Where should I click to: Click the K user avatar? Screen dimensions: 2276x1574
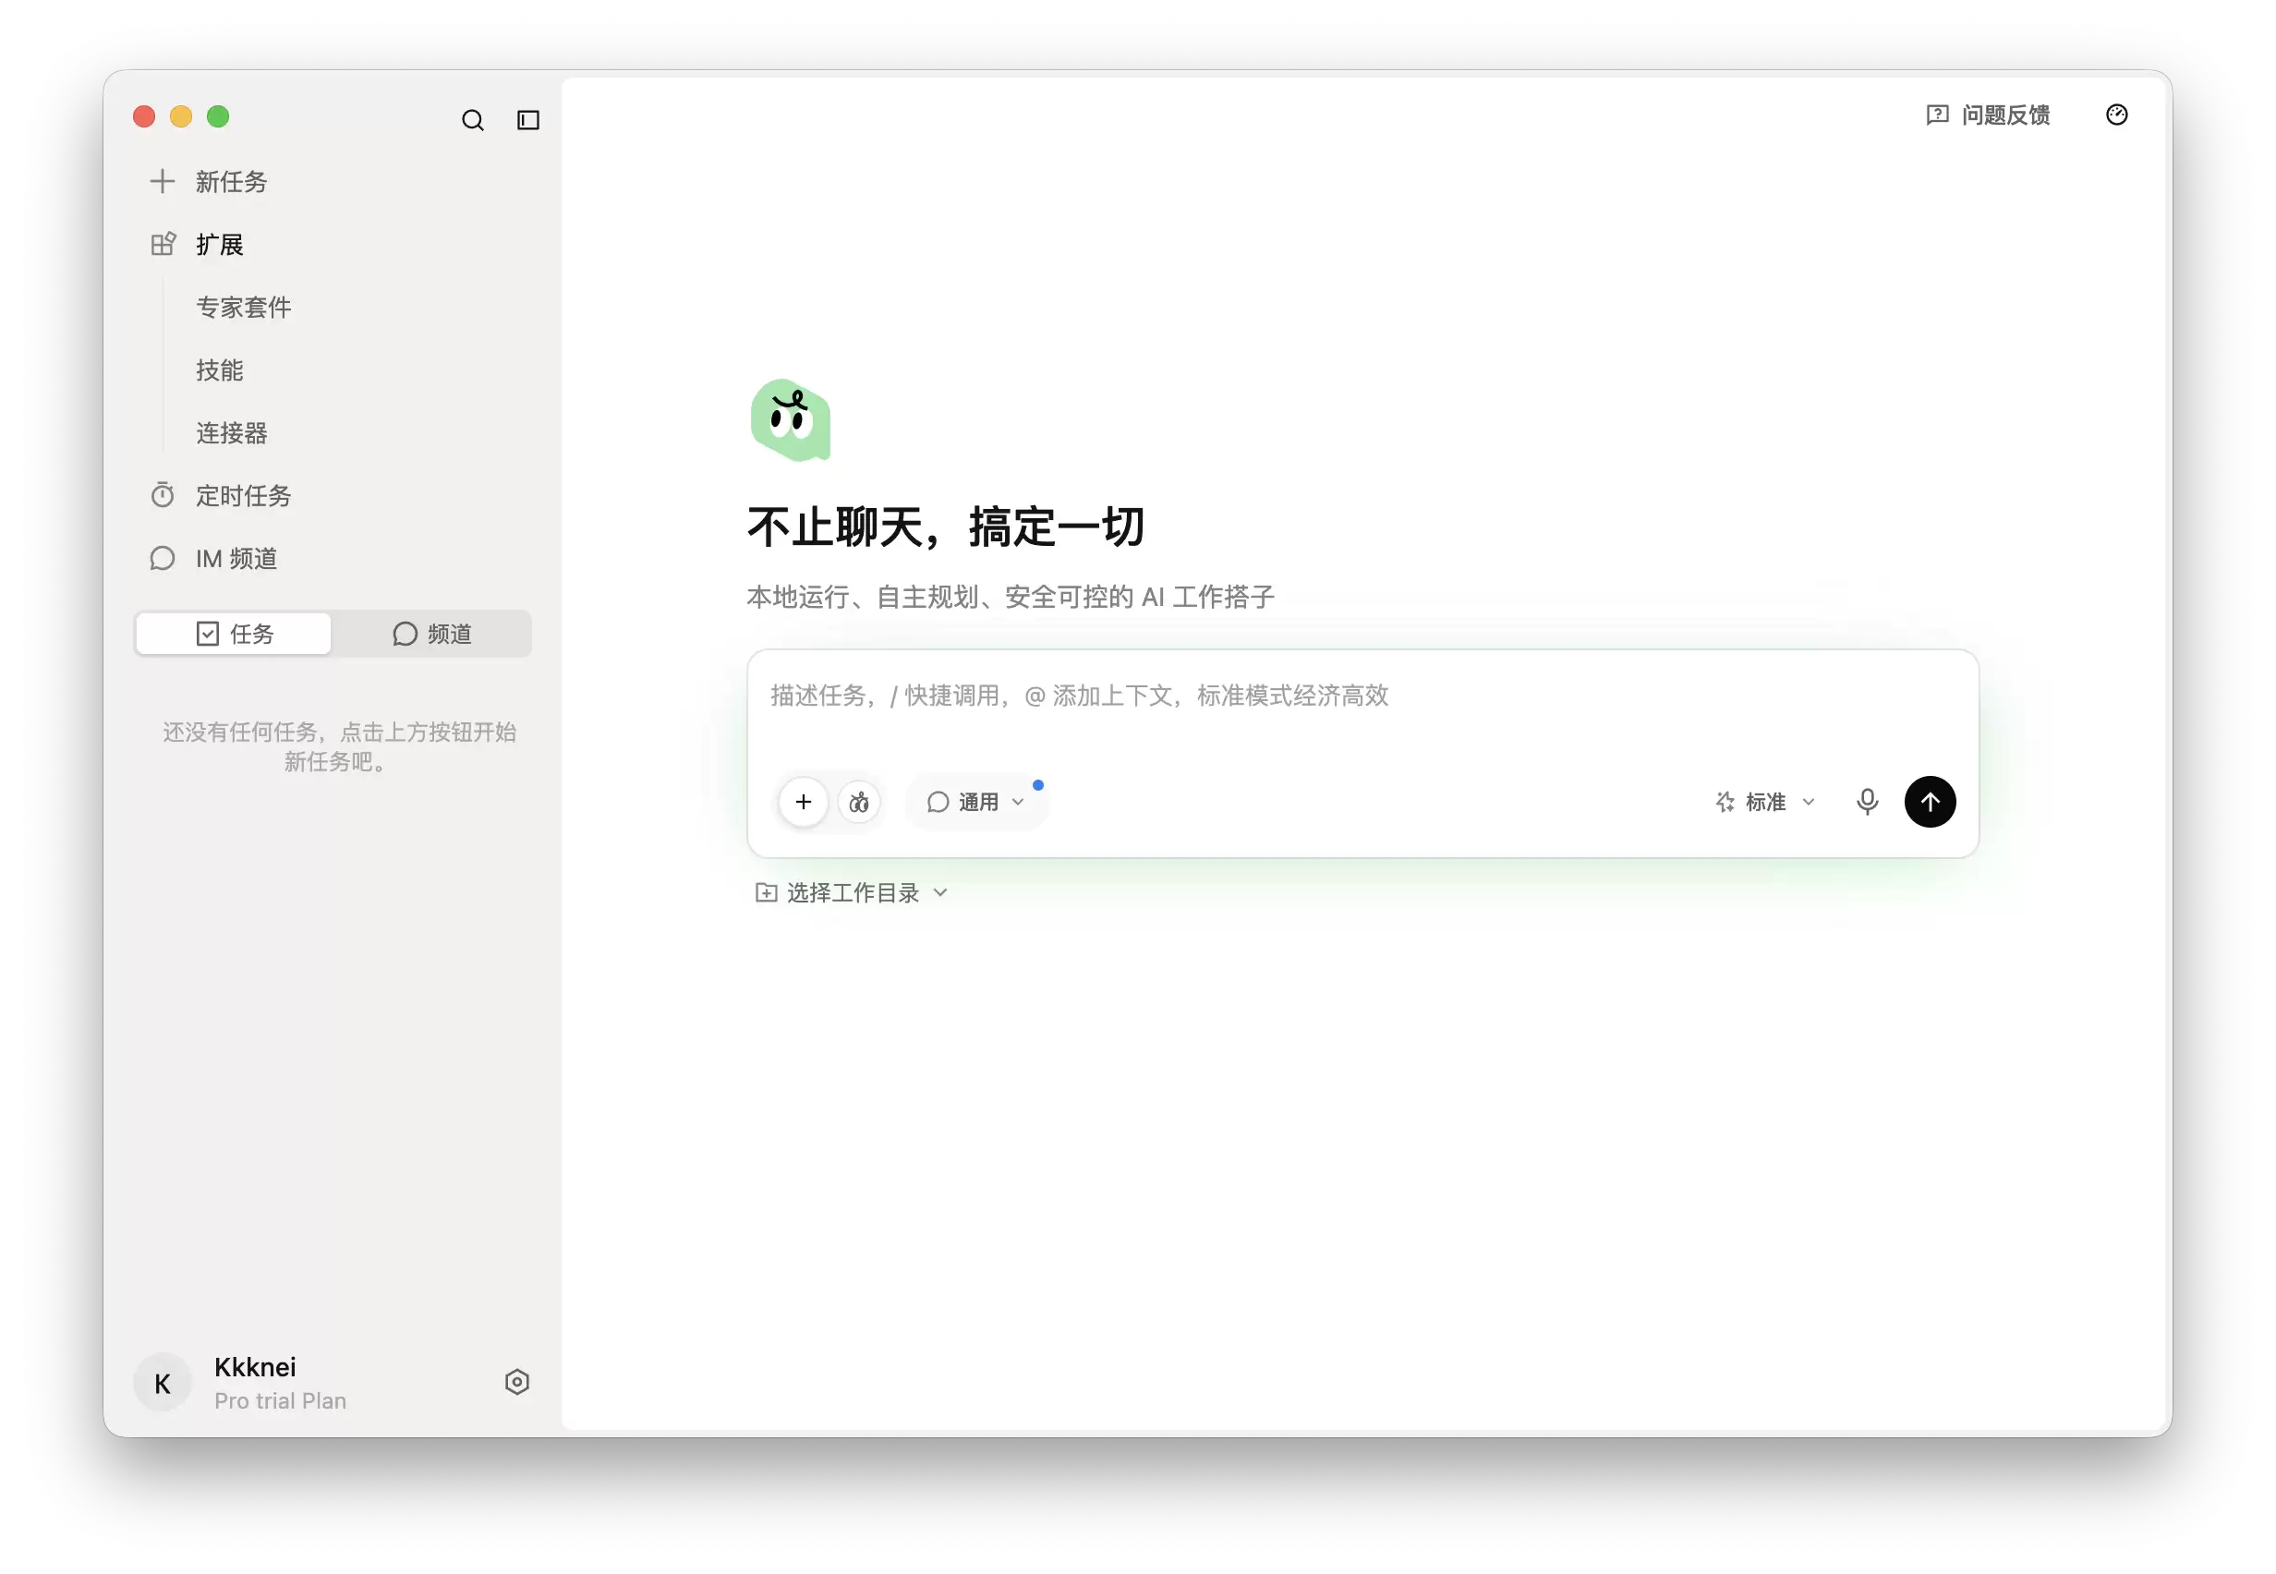point(163,1382)
